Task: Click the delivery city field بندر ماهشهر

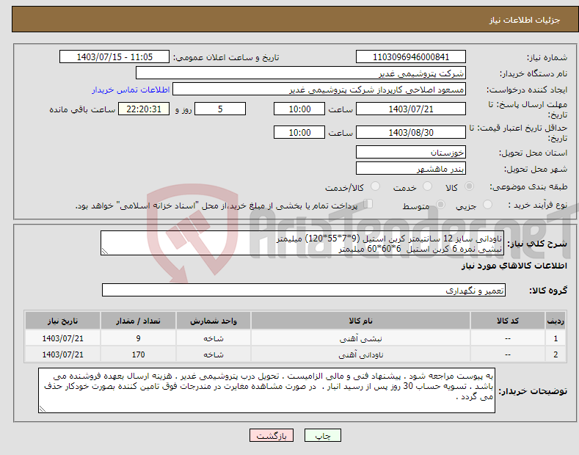Action: point(411,168)
